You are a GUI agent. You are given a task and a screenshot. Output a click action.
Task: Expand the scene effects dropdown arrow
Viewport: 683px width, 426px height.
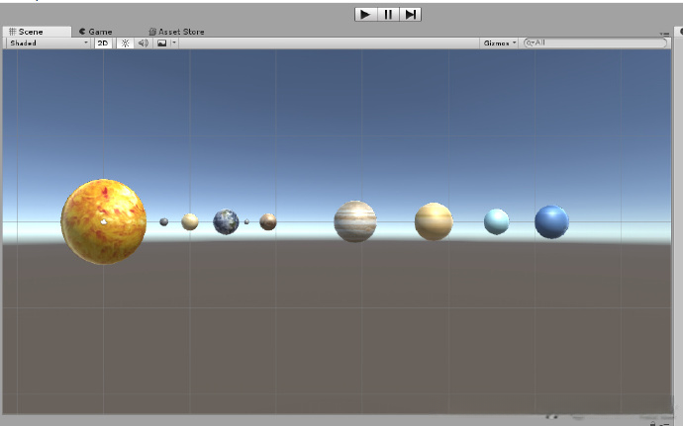click(x=174, y=43)
